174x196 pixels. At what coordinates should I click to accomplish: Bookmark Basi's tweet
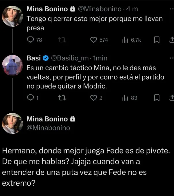pos(157,98)
